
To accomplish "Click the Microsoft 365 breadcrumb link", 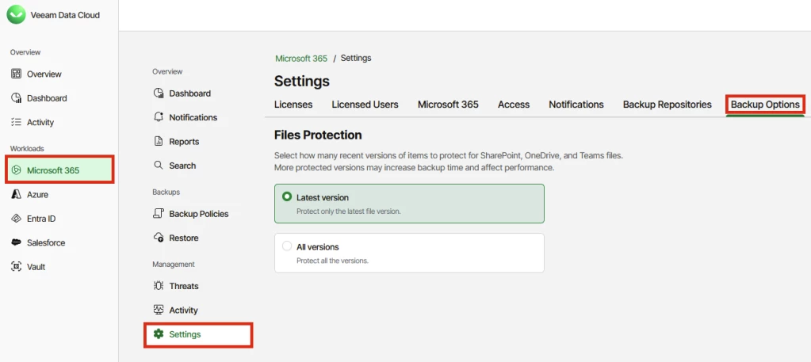I will [x=301, y=59].
